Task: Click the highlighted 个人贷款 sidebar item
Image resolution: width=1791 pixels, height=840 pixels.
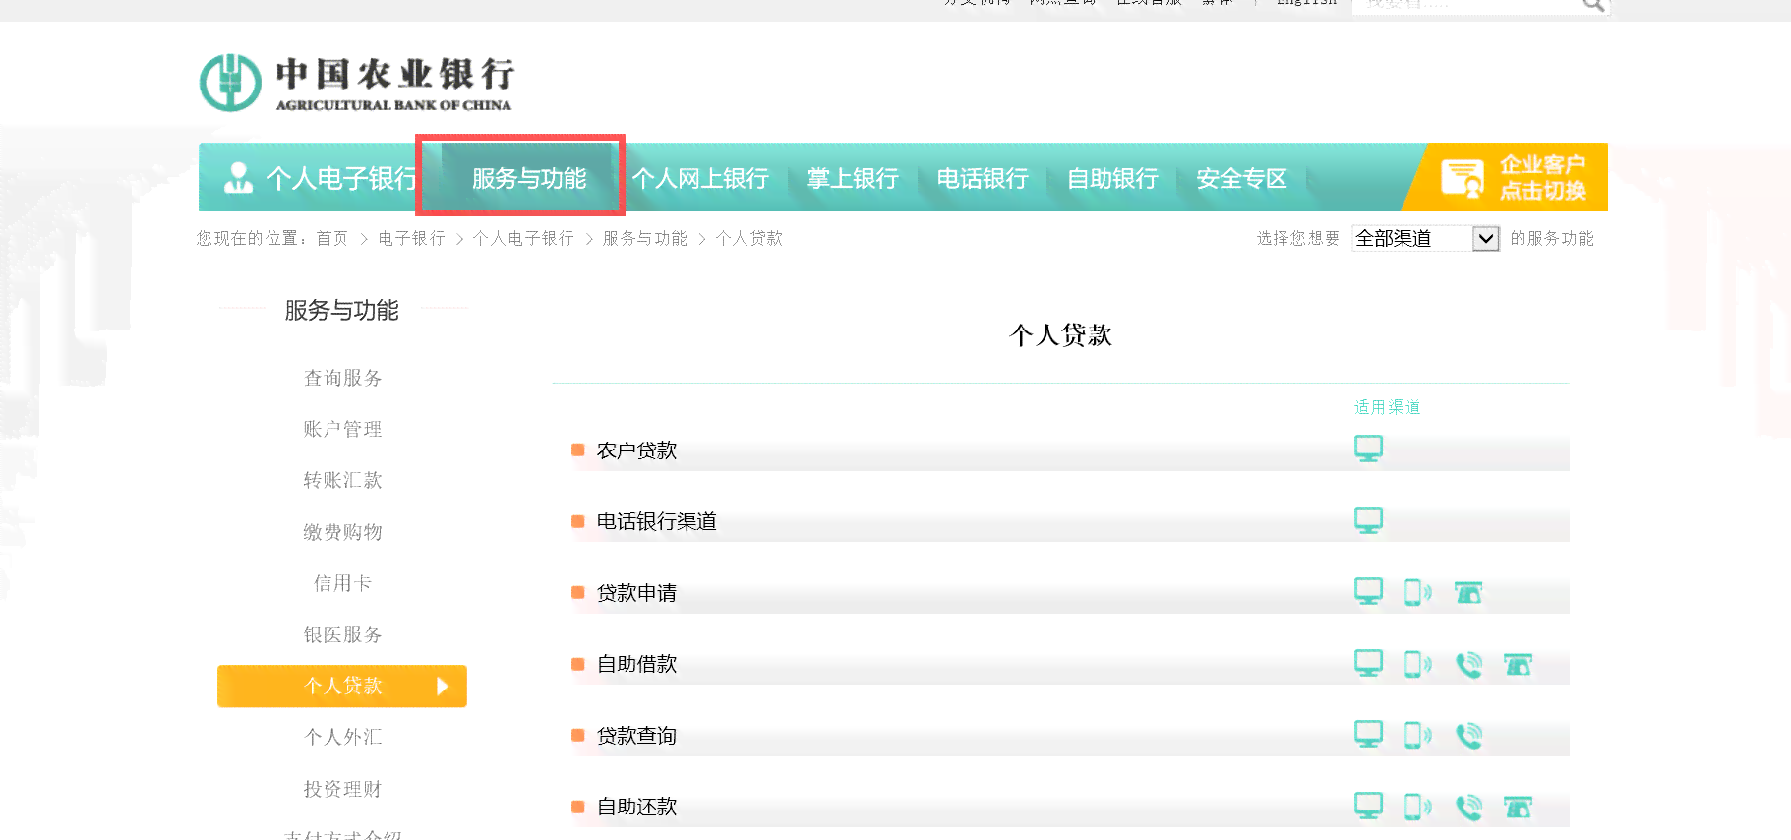Action: [x=342, y=686]
